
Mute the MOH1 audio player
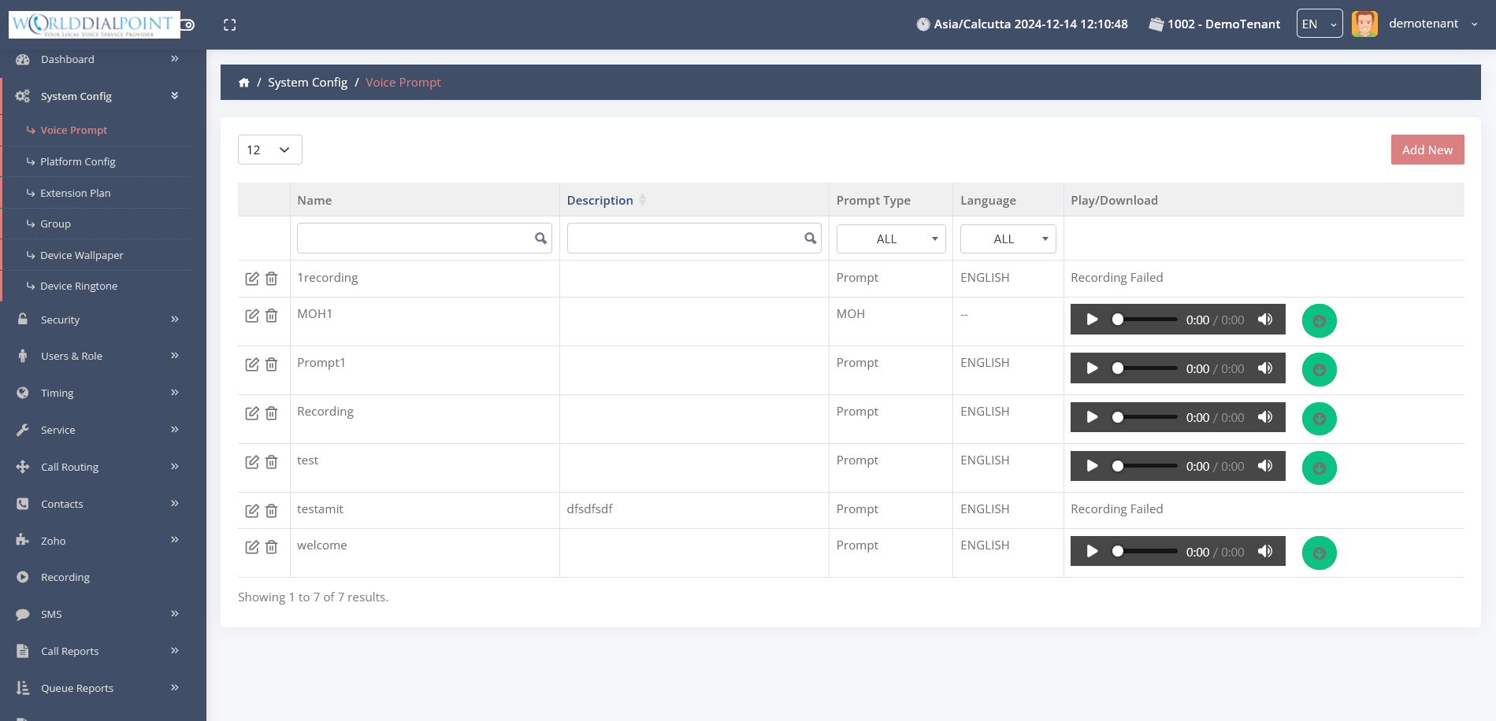pyautogui.click(x=1265, y=320)
